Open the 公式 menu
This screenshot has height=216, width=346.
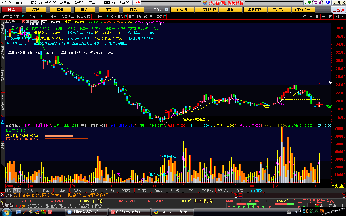click(x=80, y=2)
